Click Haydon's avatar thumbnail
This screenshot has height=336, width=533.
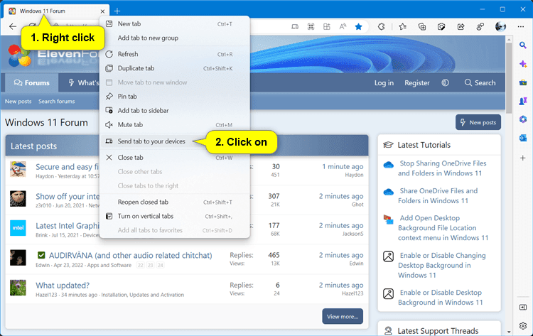pyautogui.click(x=18, y=169)
